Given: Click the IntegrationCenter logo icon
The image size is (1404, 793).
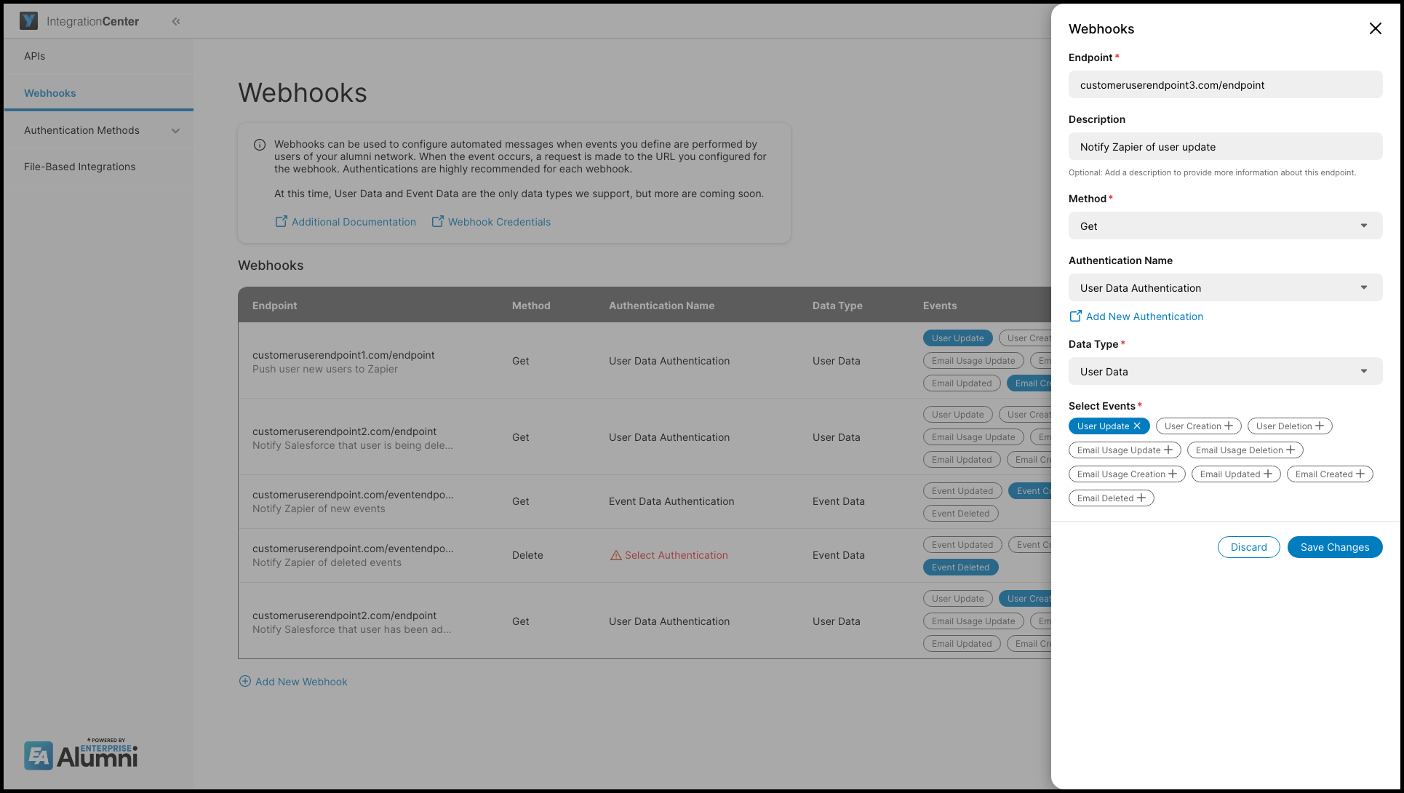Looking at the screenshot, I should click(x=29, y=21).
